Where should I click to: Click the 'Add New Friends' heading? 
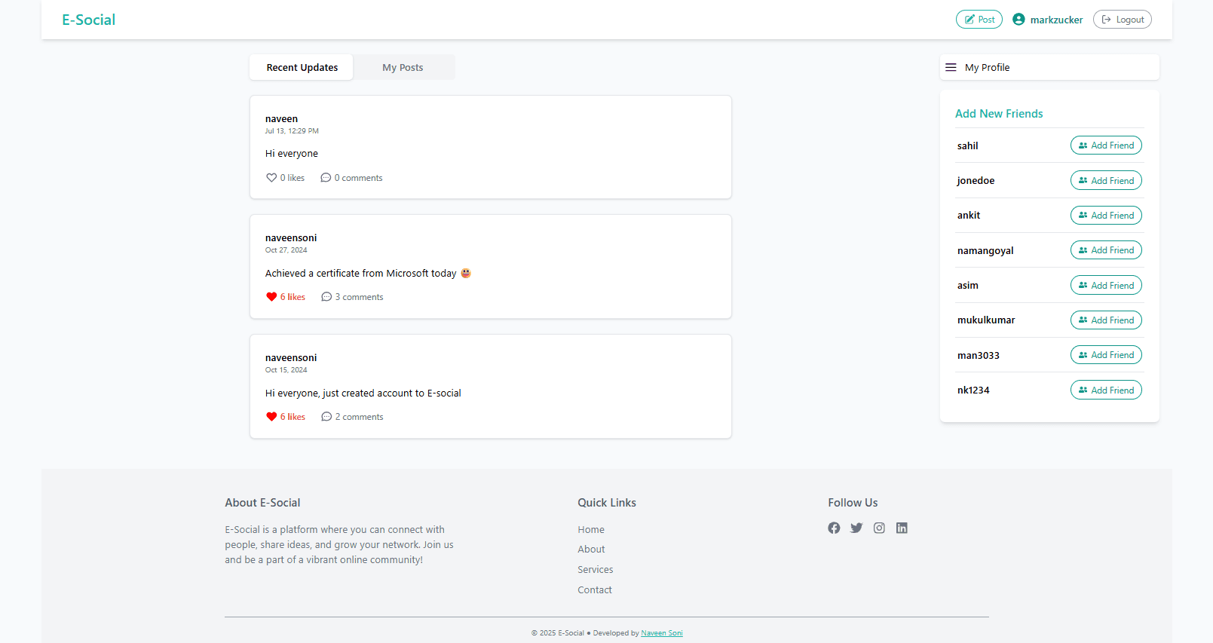(999, 114)
